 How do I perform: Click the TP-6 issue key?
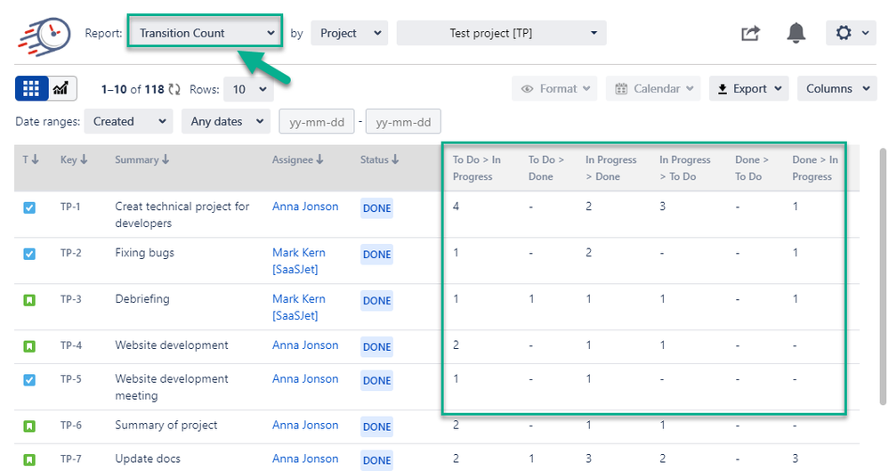click(x=71, y=425)
